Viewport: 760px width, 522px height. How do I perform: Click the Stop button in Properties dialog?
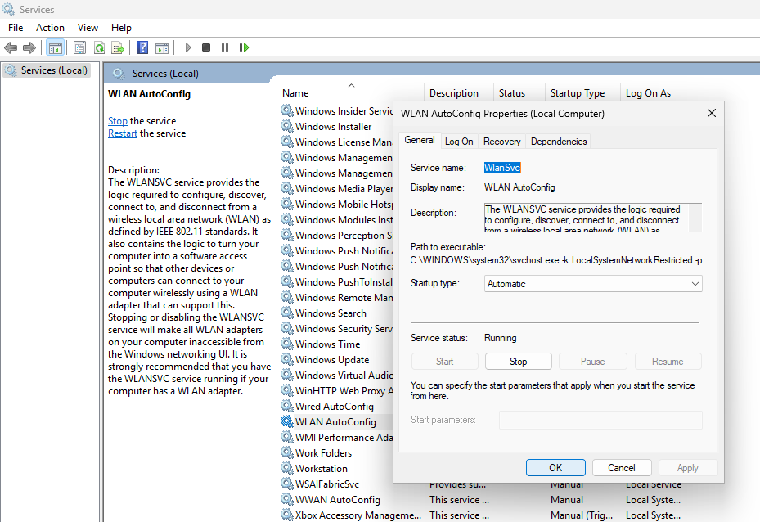point(519,361)
